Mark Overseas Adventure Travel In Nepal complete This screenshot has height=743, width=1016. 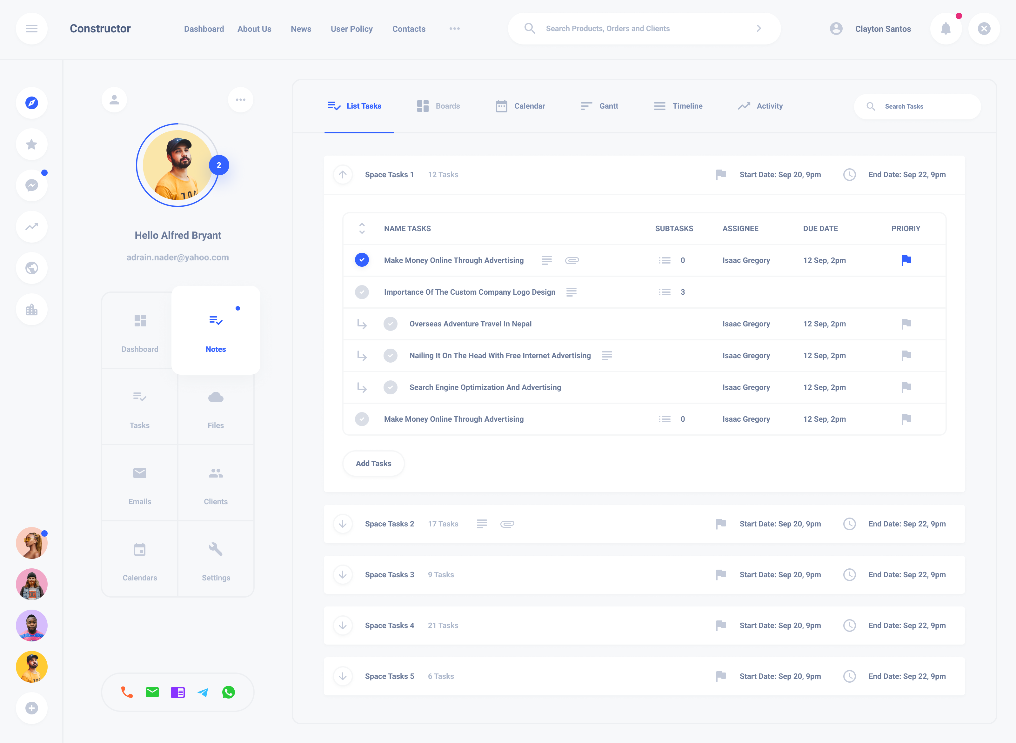tap(391, 324)
